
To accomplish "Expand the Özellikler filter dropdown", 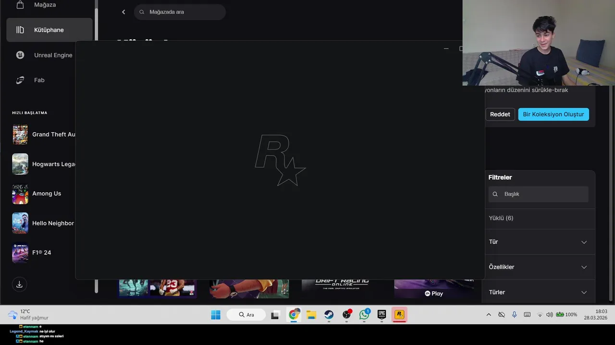I will click(538, 267).
